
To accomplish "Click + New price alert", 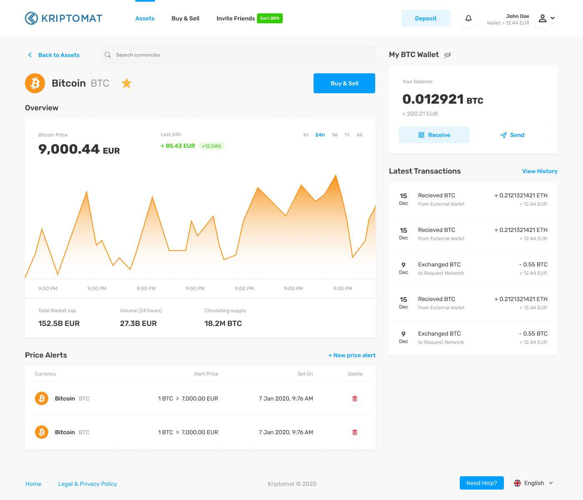I will tap(352, 355).
